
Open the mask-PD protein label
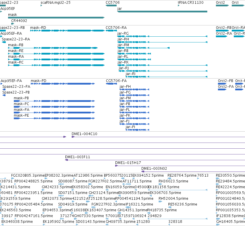click(x=39, y=81)
